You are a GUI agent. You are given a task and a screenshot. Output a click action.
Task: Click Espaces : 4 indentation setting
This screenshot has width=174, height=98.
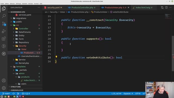click(128, 94)
